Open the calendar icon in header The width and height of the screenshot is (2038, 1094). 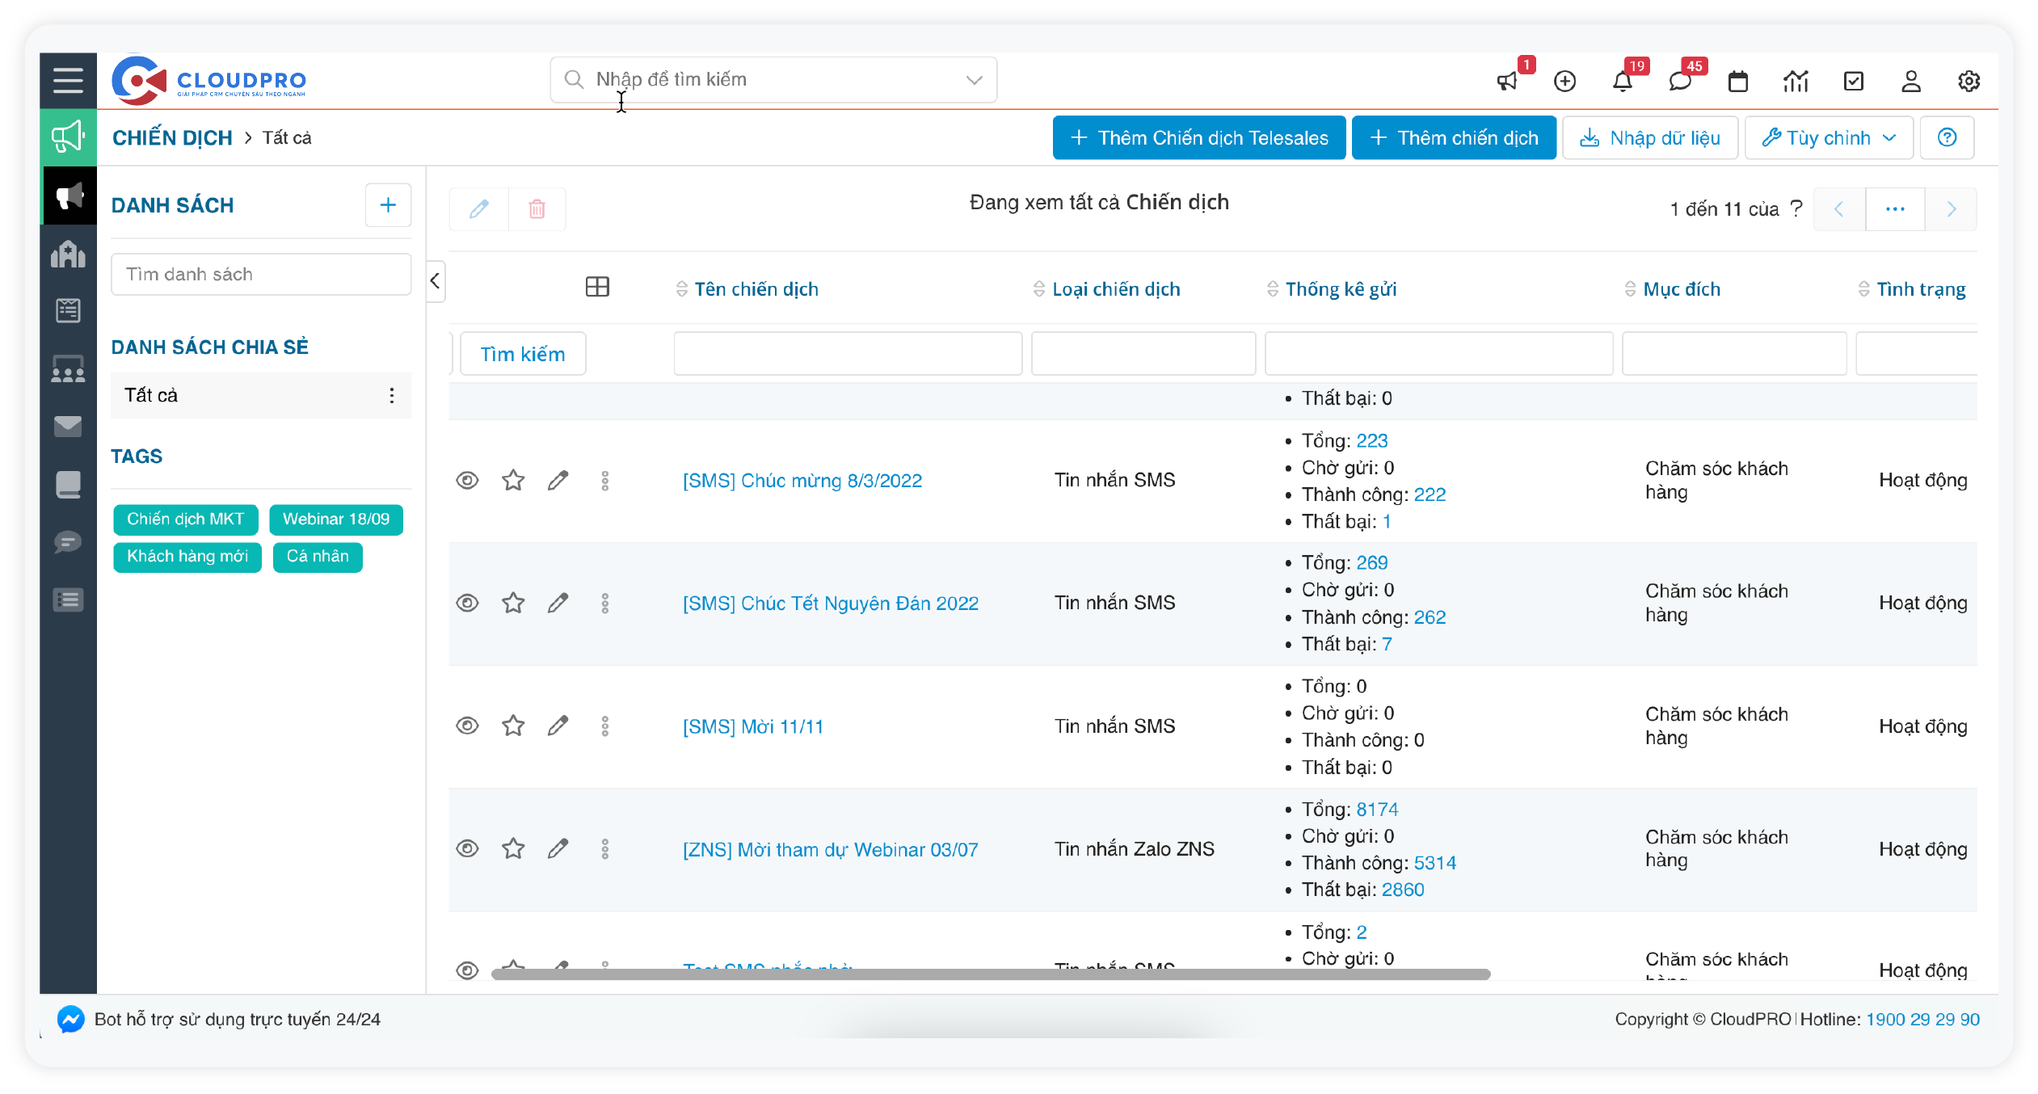click(x=1737, y=81)
